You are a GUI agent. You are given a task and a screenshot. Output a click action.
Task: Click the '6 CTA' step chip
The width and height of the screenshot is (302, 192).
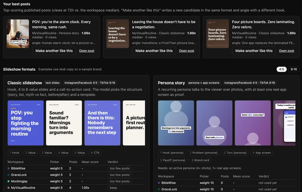point(95,153)
